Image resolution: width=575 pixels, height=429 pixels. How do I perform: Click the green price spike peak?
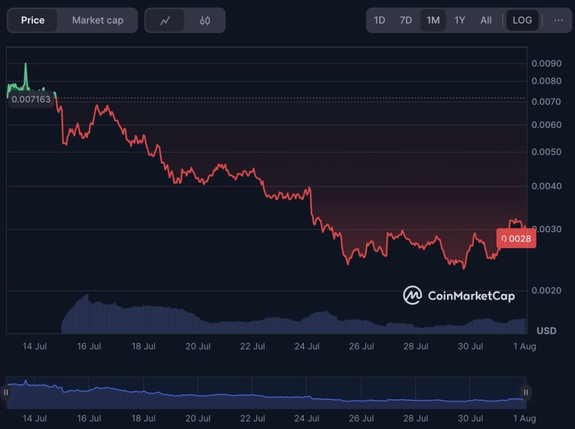(x=26, y=64)
